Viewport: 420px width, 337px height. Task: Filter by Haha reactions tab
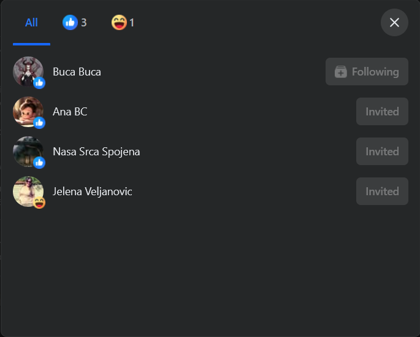click(123, 23)
